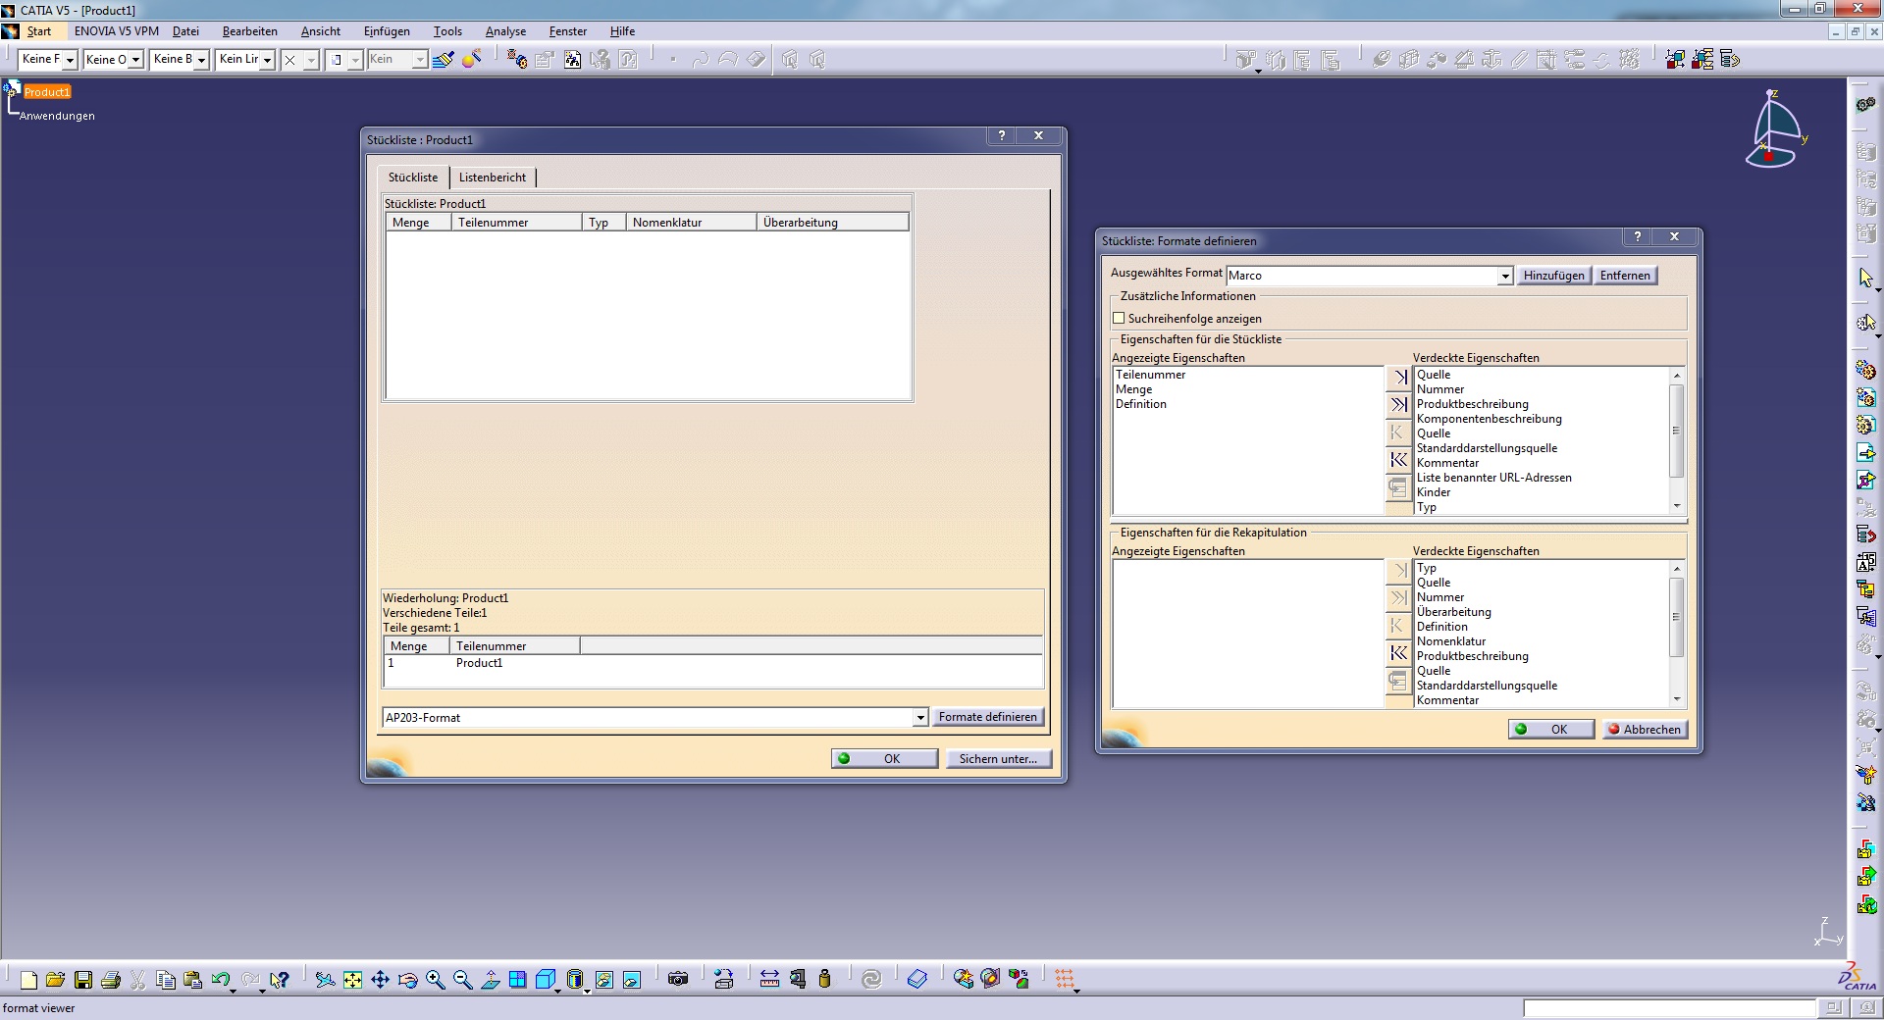Select the Pan arrows tool
Image resolution: width=1884 pixels, height=1020 pixels.
(380, 979)
